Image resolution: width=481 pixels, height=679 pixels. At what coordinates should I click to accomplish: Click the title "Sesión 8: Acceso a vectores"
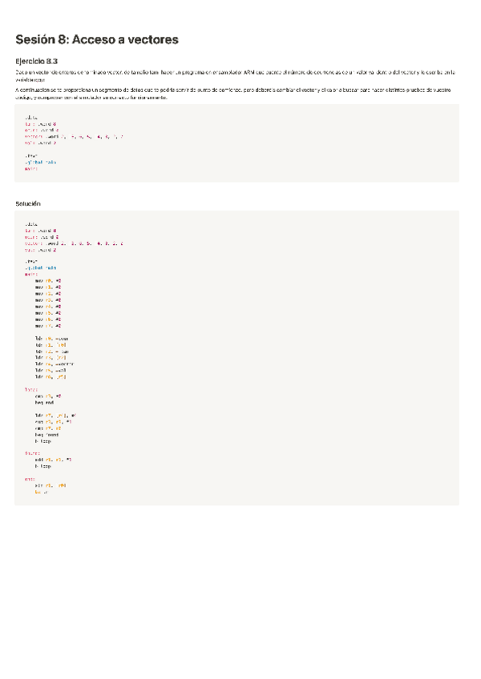click(x=96, y=39)
